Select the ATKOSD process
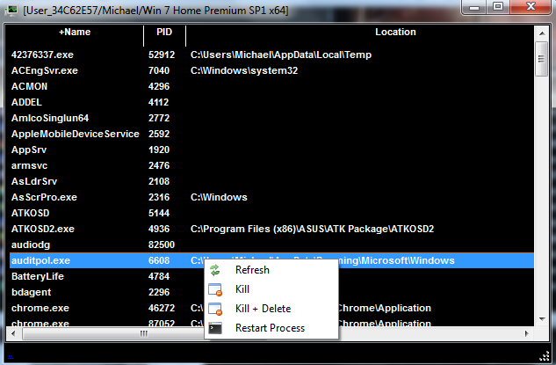 coord(30,213)
